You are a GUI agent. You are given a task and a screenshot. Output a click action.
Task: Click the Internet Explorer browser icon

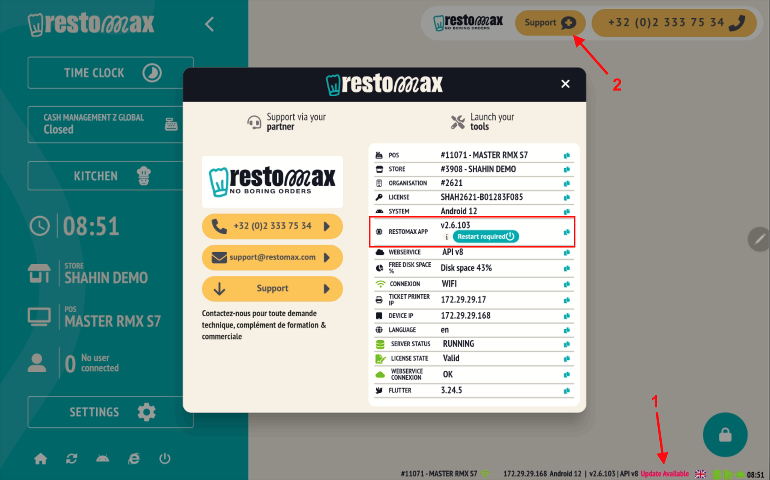coord(134,458)
